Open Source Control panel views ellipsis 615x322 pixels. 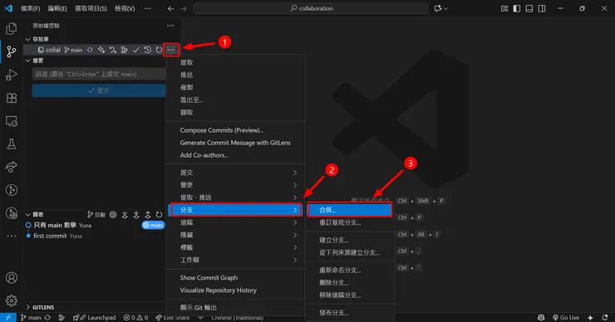pyautogui.click(x=170, y=26)
